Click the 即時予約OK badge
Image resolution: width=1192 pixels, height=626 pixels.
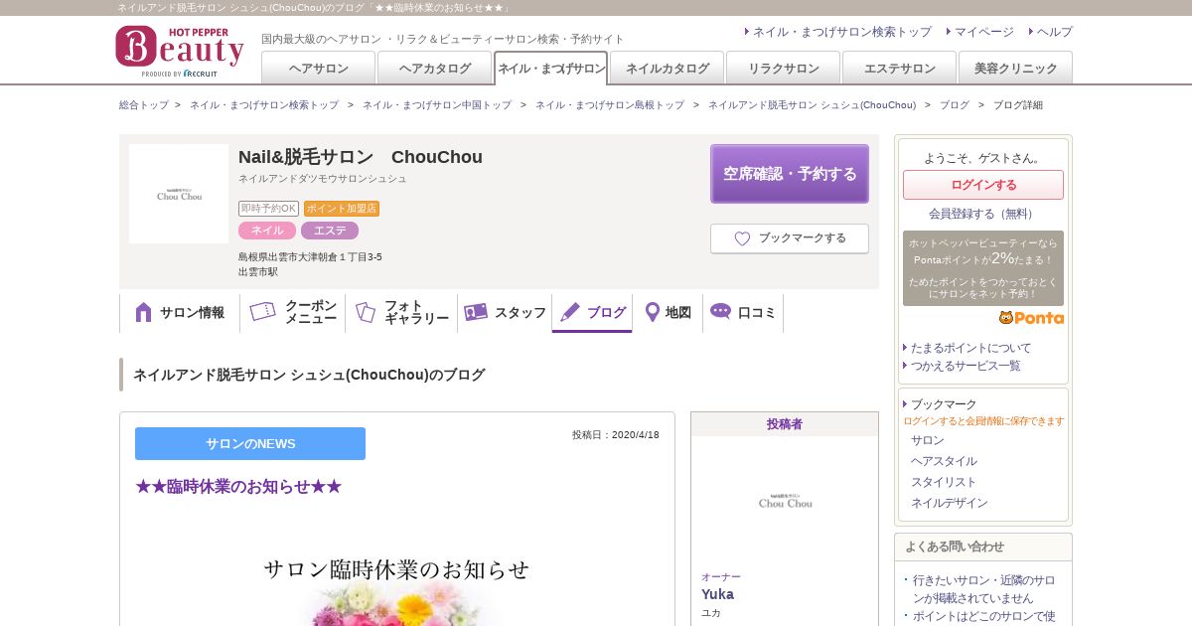click(268, 209)
